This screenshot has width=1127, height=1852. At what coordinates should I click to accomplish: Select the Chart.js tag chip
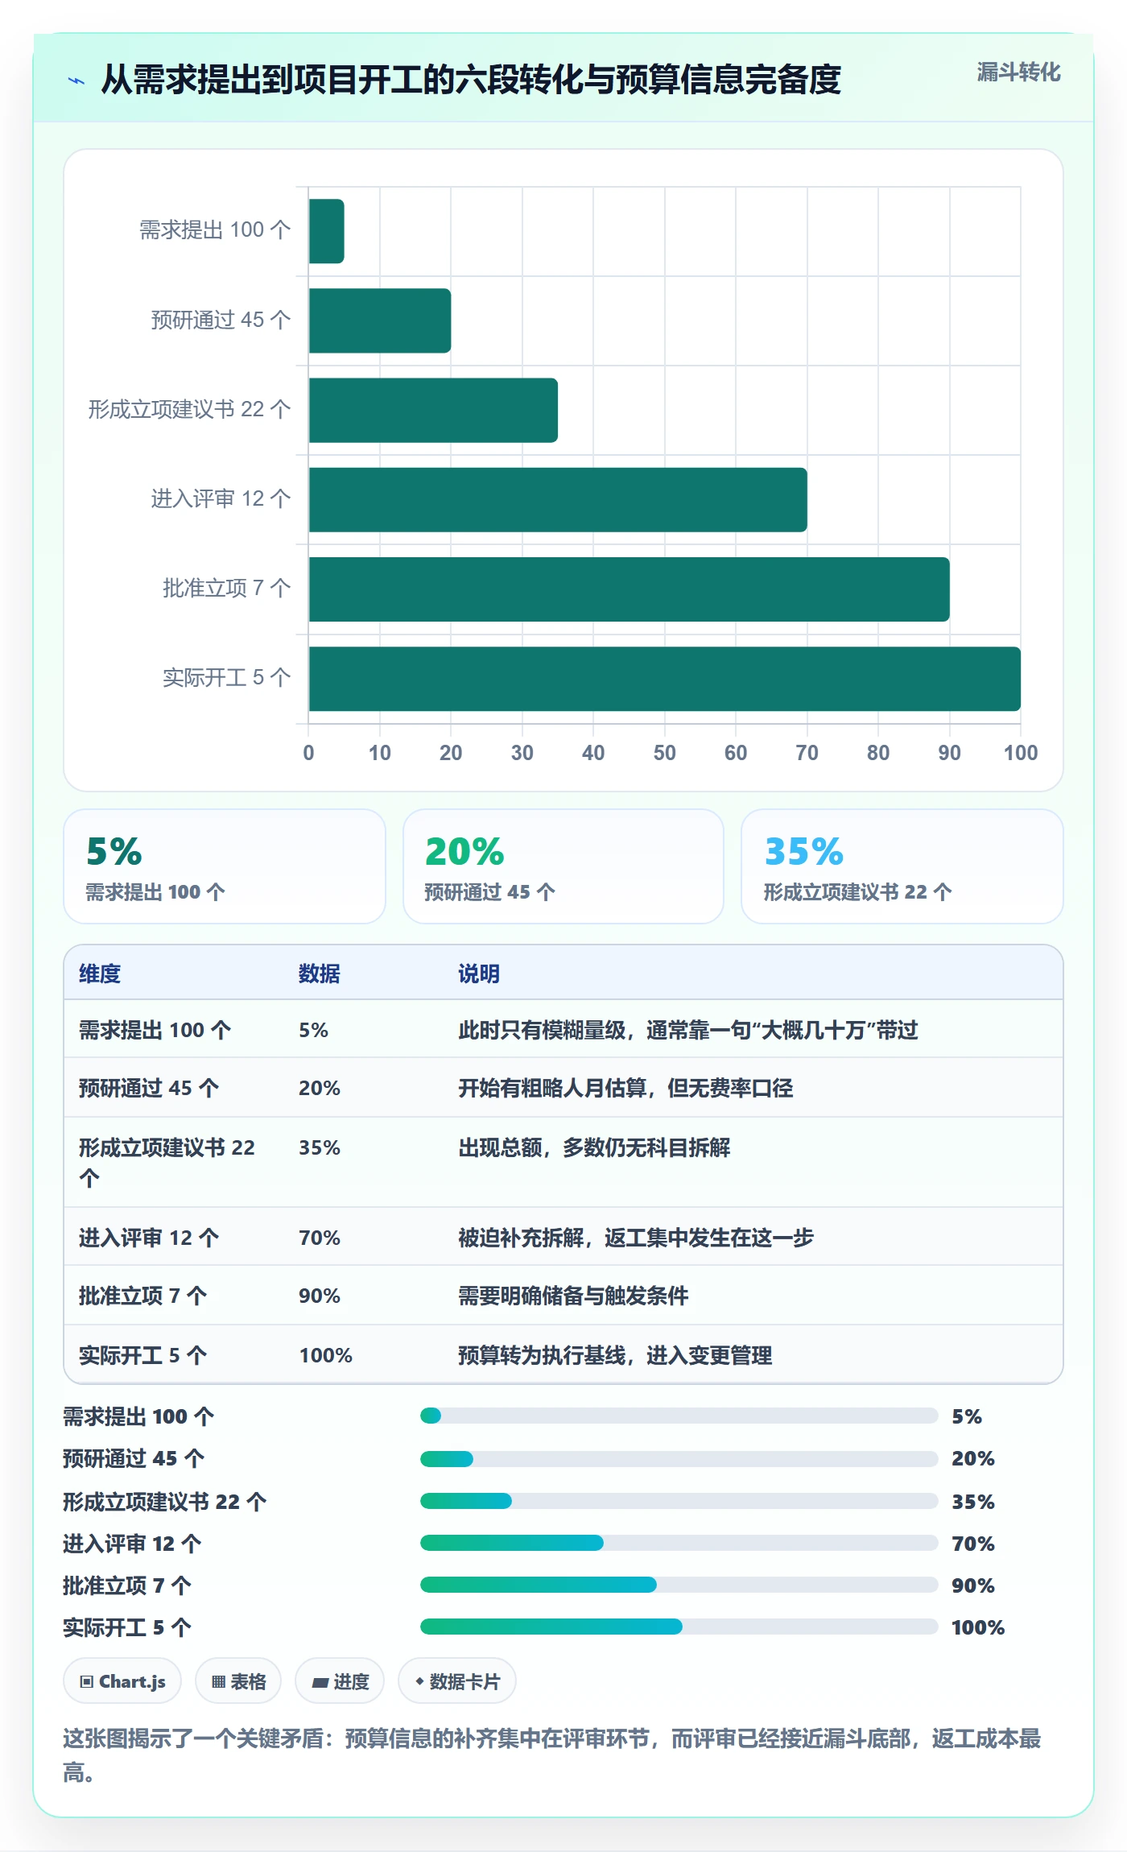pyautogui.click(x=122, y=1681)
